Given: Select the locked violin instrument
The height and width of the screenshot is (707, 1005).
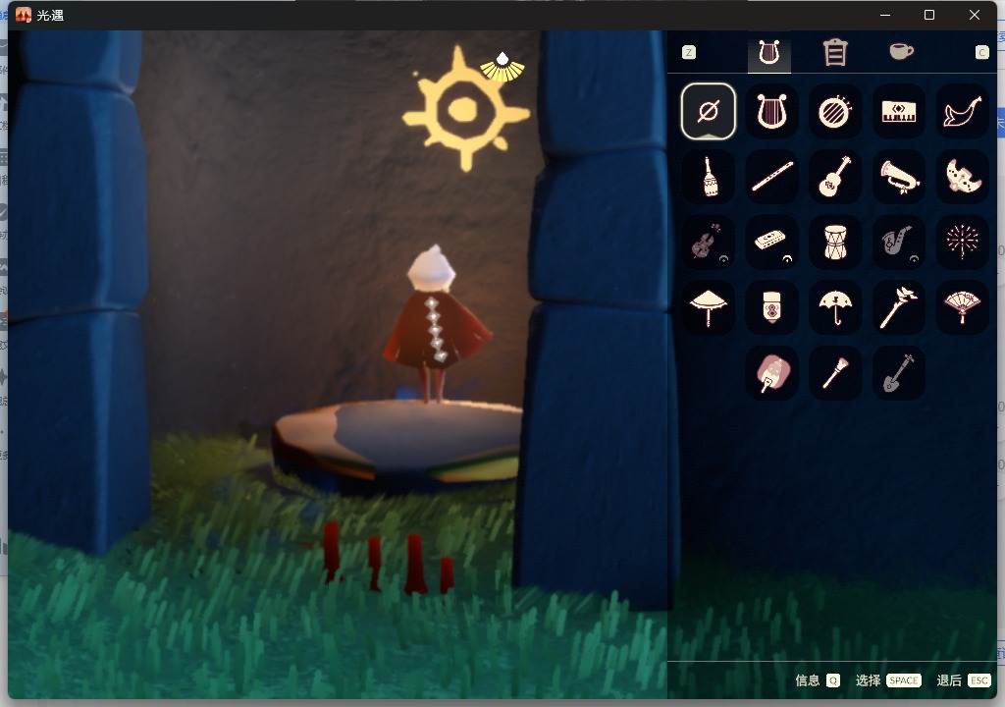Looking at the screenshot, I should 709,242.
